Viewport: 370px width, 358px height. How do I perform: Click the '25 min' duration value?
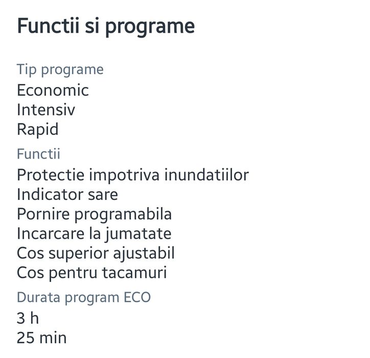click(x=41, y=338)
